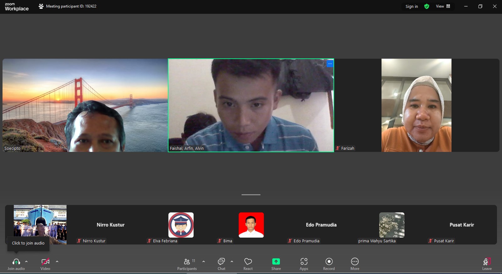Expand audio options arrow beside Join audio
The image size is (502, 274).
[26, 261]
